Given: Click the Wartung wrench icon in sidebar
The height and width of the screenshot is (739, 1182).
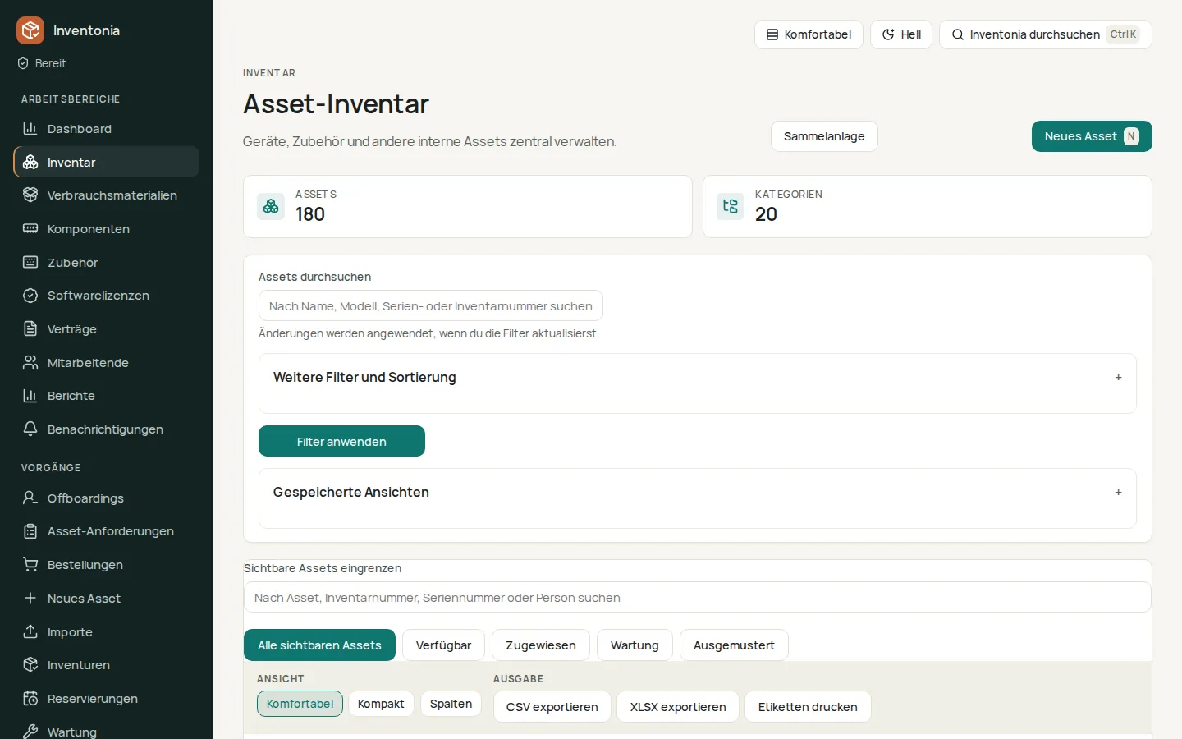Looking at the screenshot, I should (x=30, y=731).
